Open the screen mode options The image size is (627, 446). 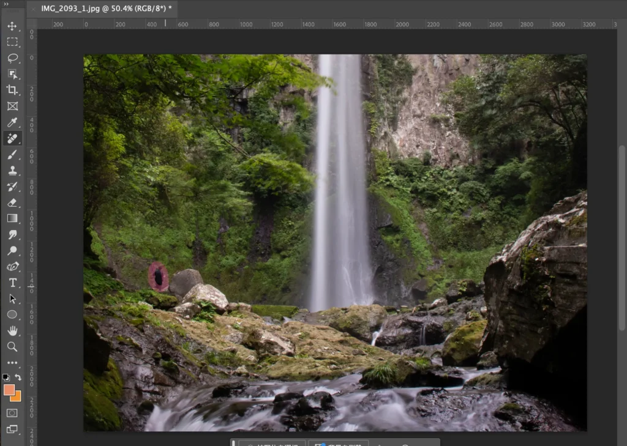(12, 429)
